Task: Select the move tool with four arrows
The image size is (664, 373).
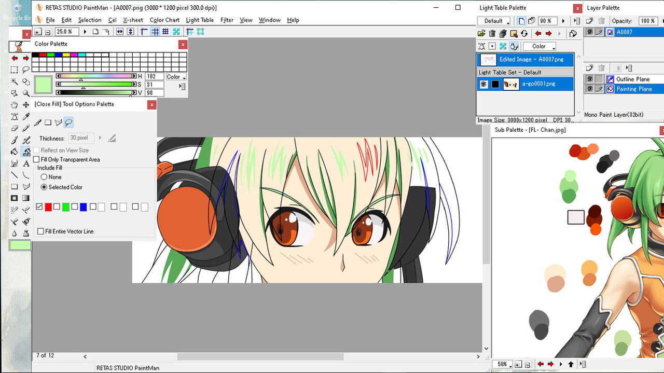Action: 26,105
